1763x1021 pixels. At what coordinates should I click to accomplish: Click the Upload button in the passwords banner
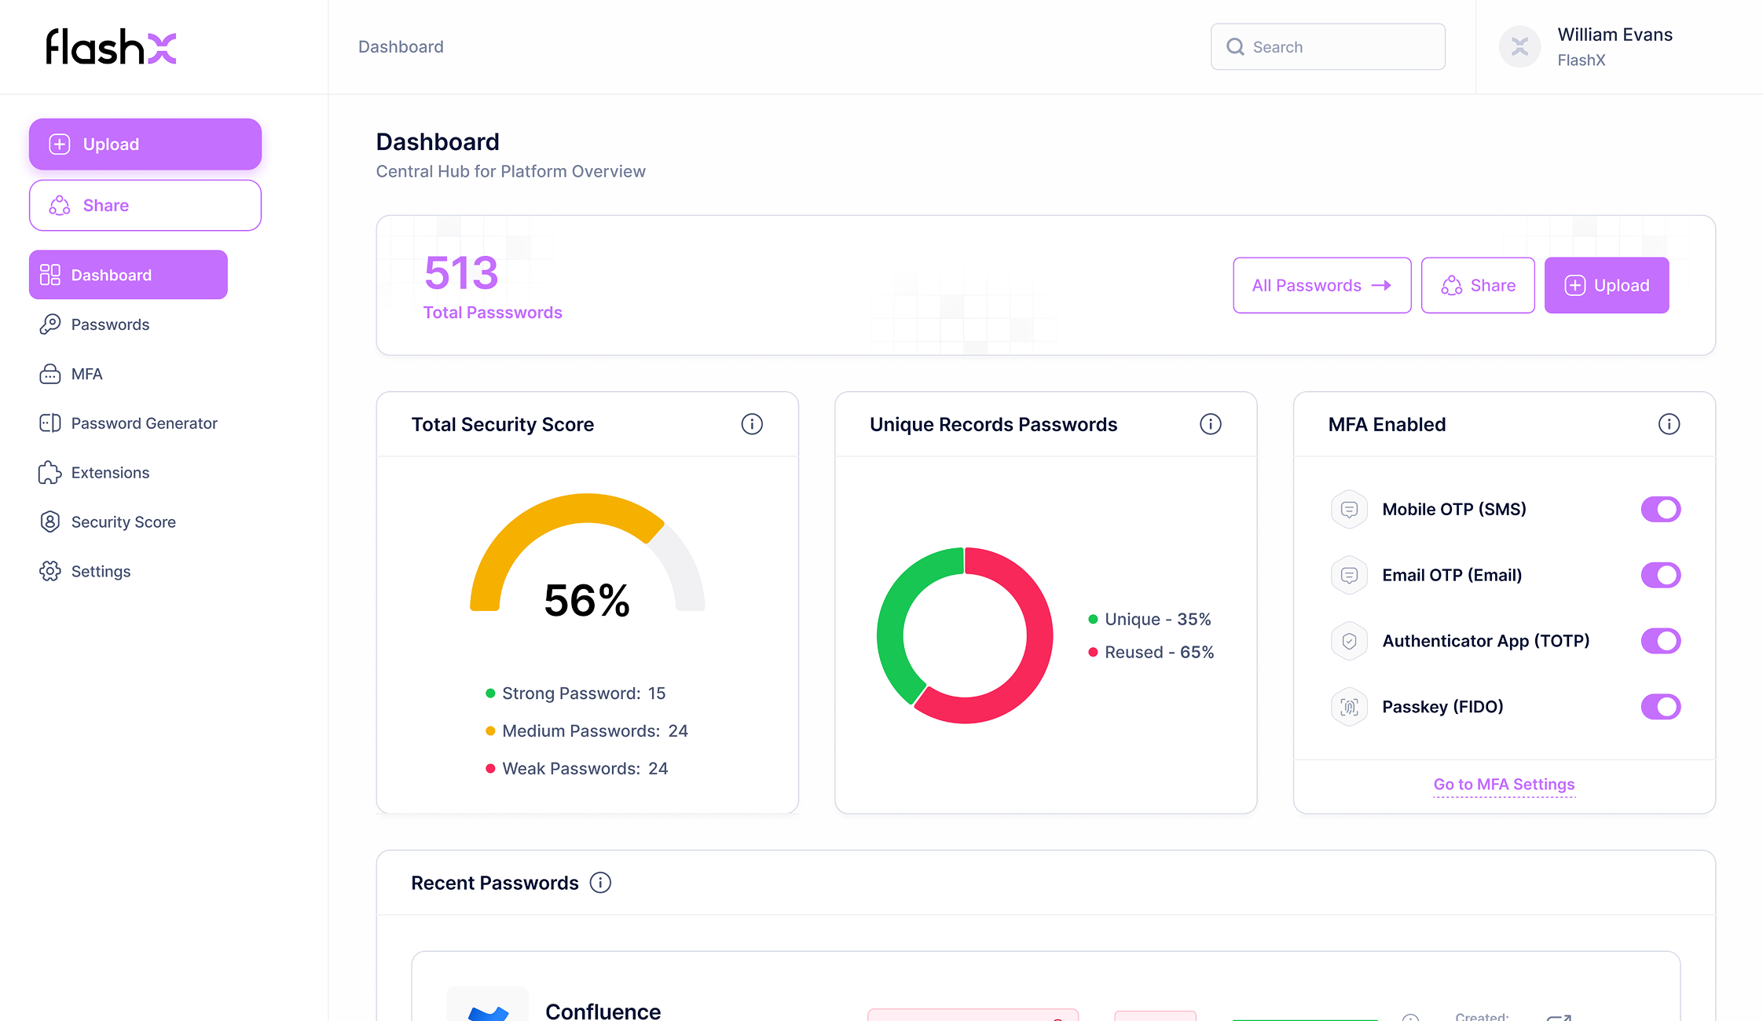[x=1607, y=285]
